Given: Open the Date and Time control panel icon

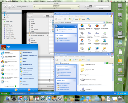Looking at the screenshot, I should [x=105, y=27].
